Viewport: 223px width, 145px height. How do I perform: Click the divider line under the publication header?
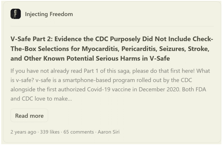112,26
